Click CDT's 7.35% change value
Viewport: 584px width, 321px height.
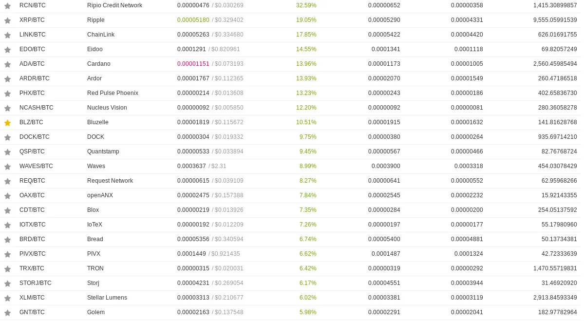click(308, 209)
